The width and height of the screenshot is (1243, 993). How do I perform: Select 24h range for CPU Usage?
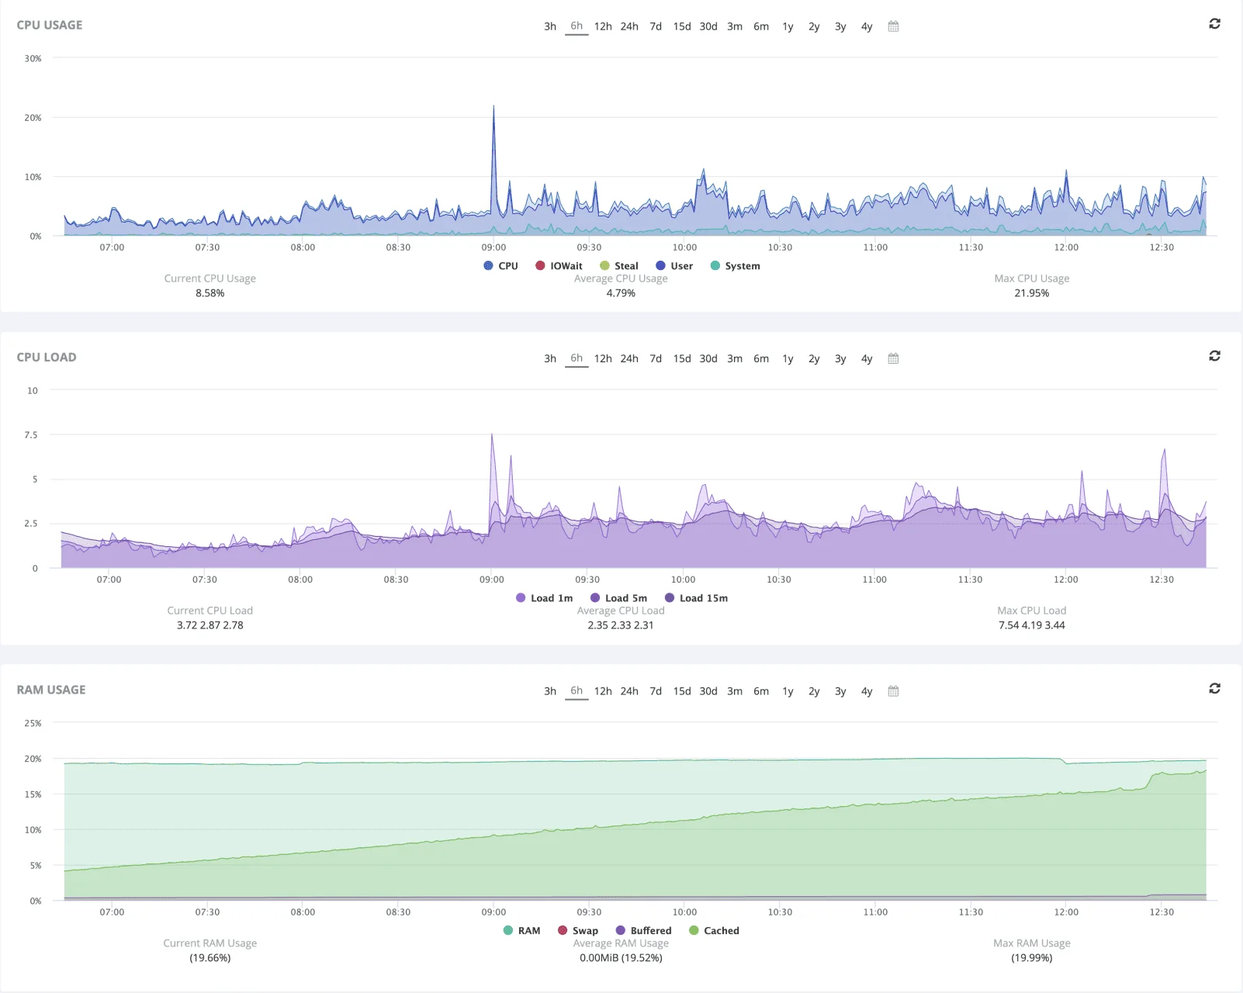[629, 26]
